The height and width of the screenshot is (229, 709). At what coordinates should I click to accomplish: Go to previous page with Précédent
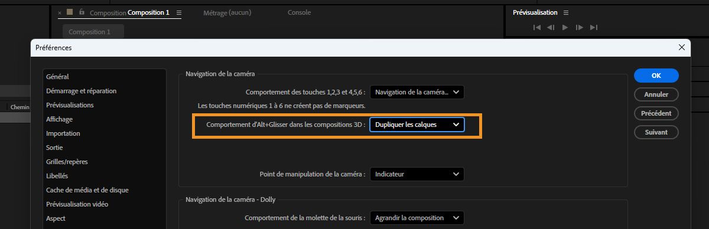pyautogui.click(x=656, y=113)
